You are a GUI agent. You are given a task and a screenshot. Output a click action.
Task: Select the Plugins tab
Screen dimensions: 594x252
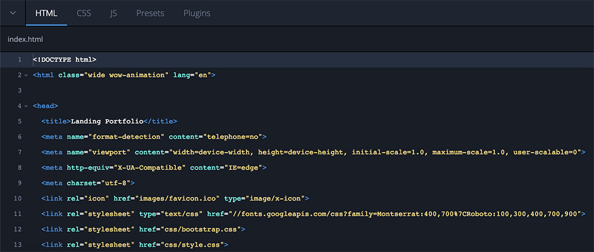[197, 13]
